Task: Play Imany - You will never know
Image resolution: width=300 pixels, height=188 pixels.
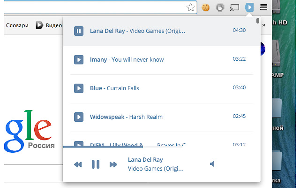Action: click(79, 60)
